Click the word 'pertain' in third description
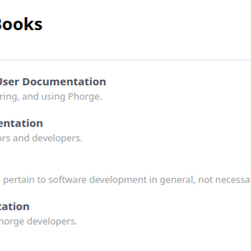The image size is (251, 251). point(19,180)
